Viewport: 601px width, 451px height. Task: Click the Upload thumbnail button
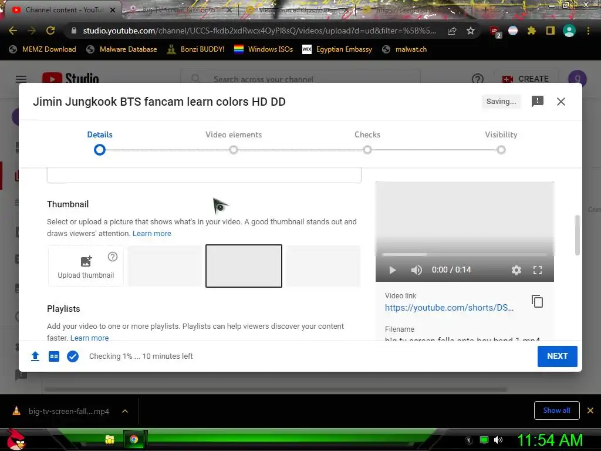86,266
